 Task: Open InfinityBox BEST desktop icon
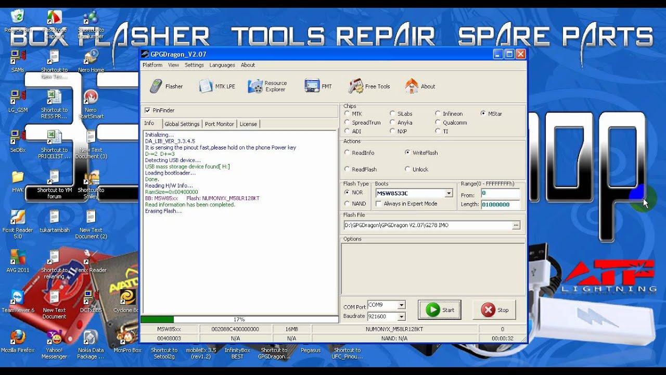click(237, 353)
